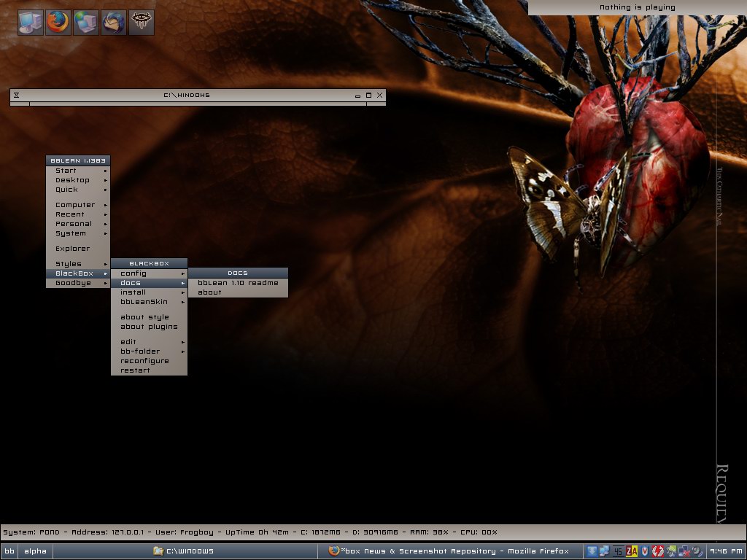This screenshot has width=747, height=560.
Task: Open the Personal submenu
Action: tap(78, 224)
